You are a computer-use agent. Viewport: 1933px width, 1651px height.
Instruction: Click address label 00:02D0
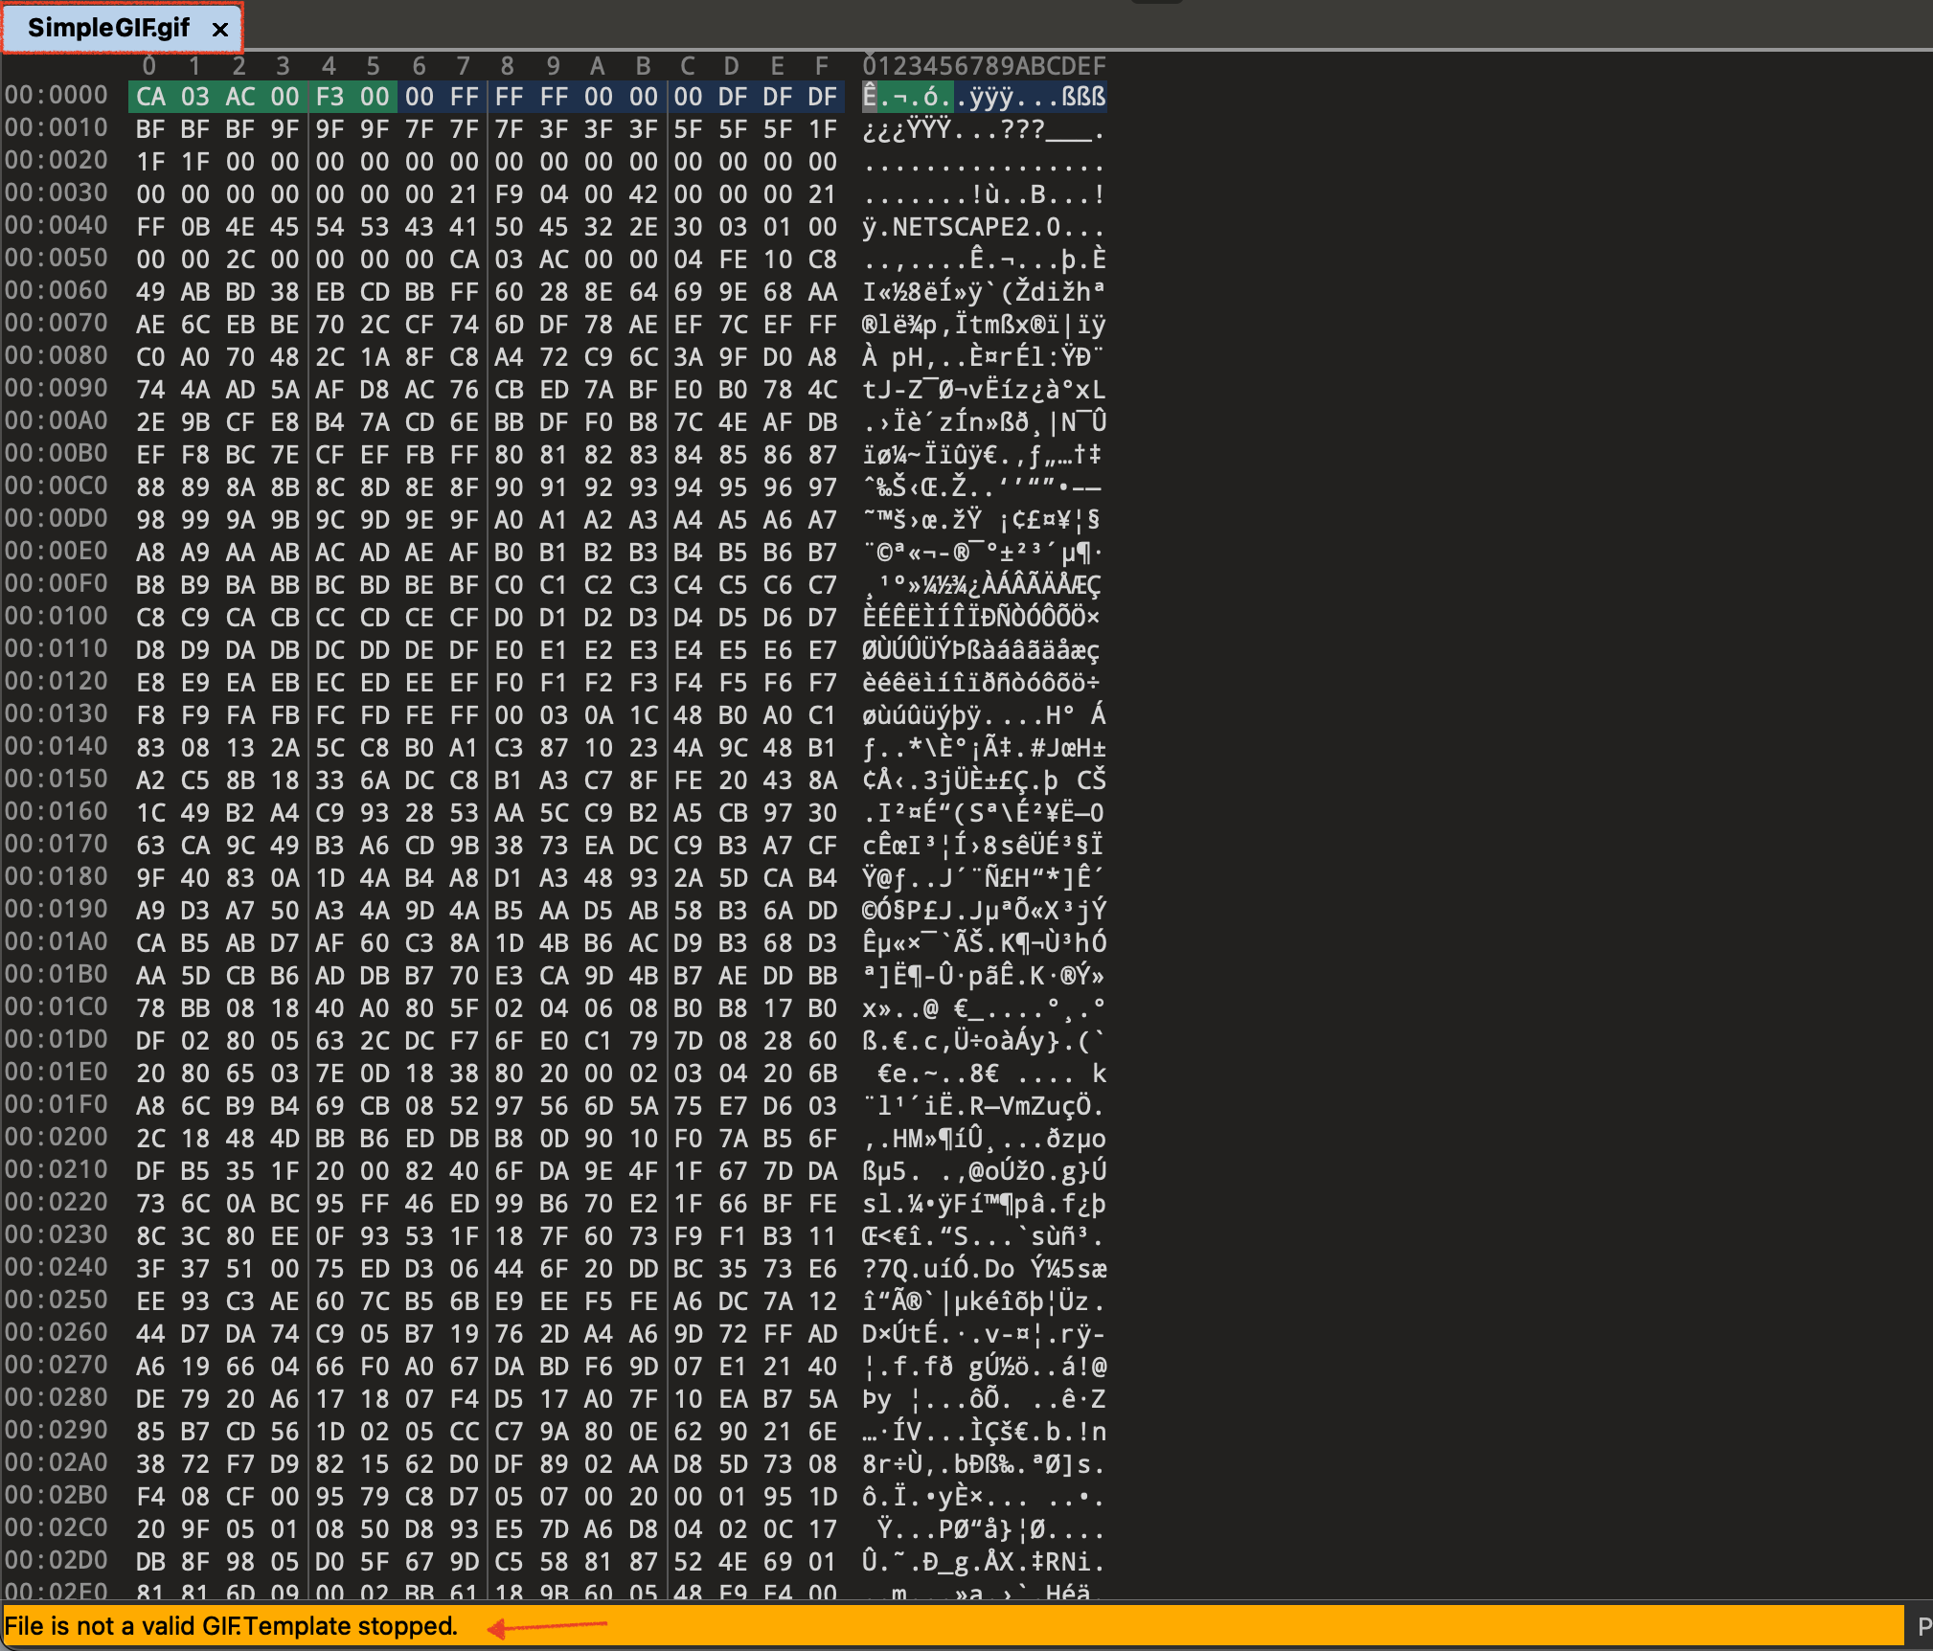[x=57, y=1561]
